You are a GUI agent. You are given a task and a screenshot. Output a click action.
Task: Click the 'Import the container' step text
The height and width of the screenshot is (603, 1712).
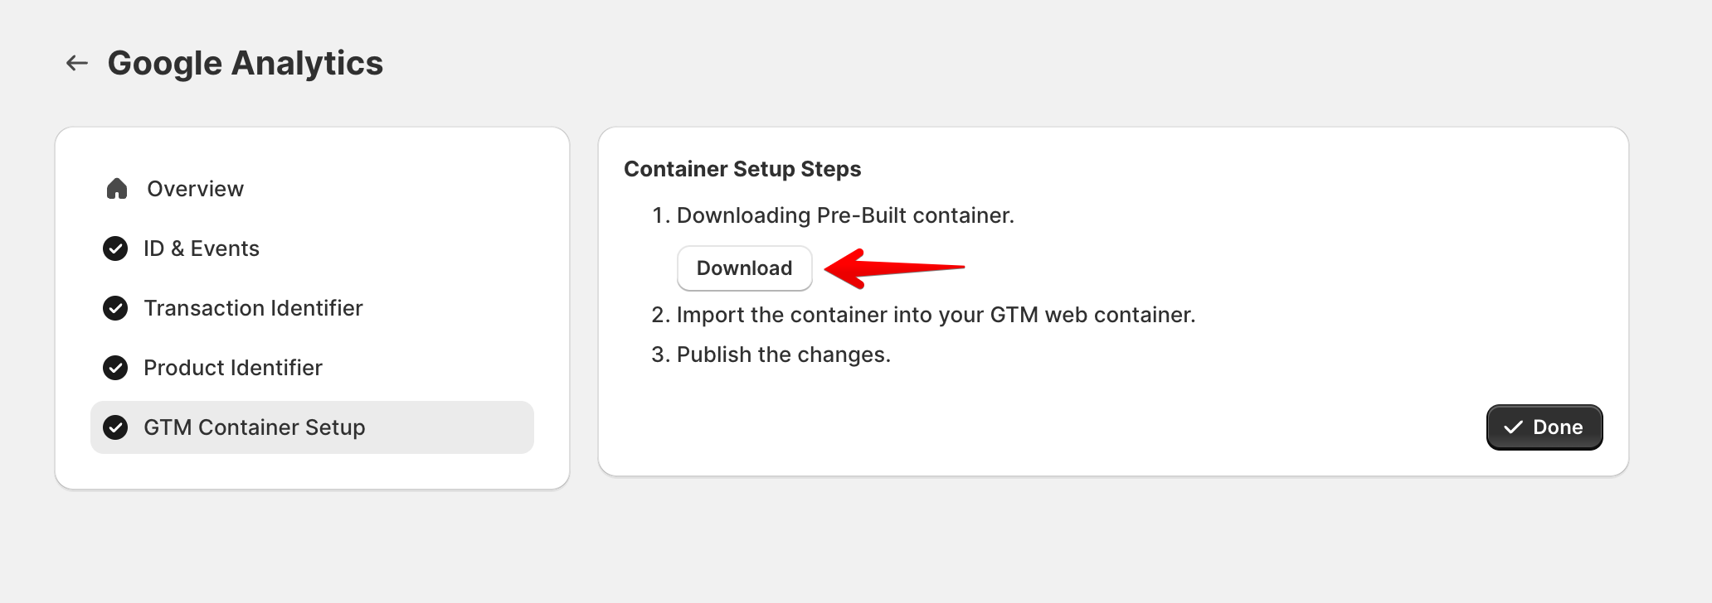936,315
